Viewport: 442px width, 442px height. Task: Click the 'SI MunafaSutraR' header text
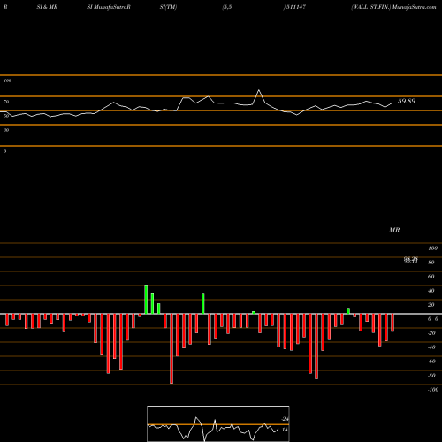(x=109, y=7)
